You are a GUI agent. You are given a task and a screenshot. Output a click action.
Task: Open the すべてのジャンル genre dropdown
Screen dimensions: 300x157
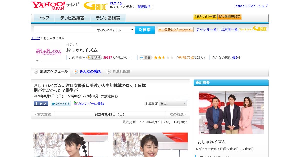tap(115, 30)
